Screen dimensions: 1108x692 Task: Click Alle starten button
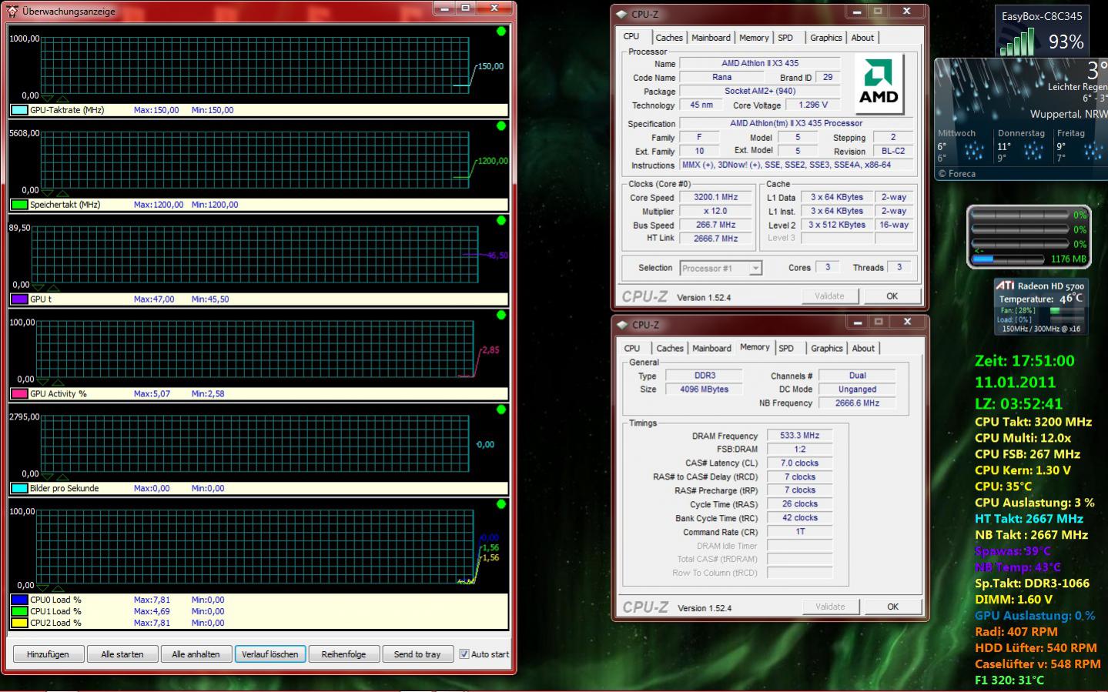pos(122,654)
